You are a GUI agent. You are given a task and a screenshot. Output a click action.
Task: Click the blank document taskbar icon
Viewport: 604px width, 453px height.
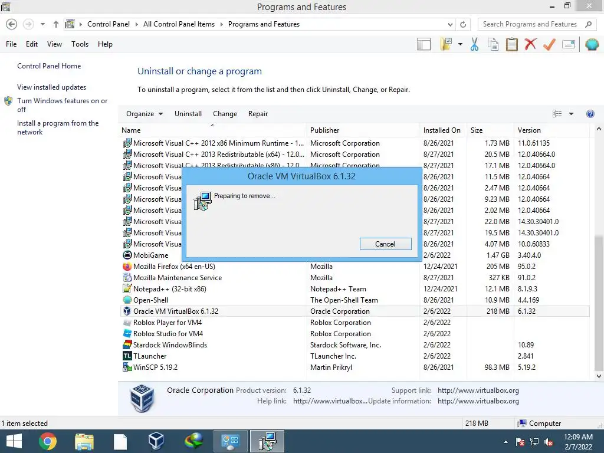tap(120, 441)
